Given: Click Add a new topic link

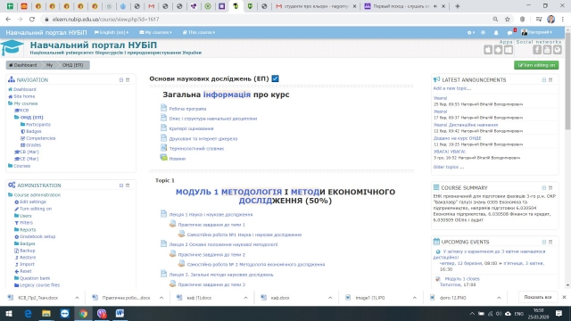Looking at the screenshot, I should click(x=452, y=88).
